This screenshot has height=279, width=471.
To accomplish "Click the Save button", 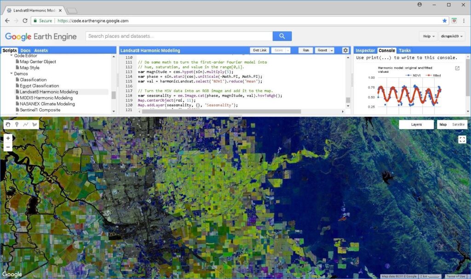I will pos(278,50).
